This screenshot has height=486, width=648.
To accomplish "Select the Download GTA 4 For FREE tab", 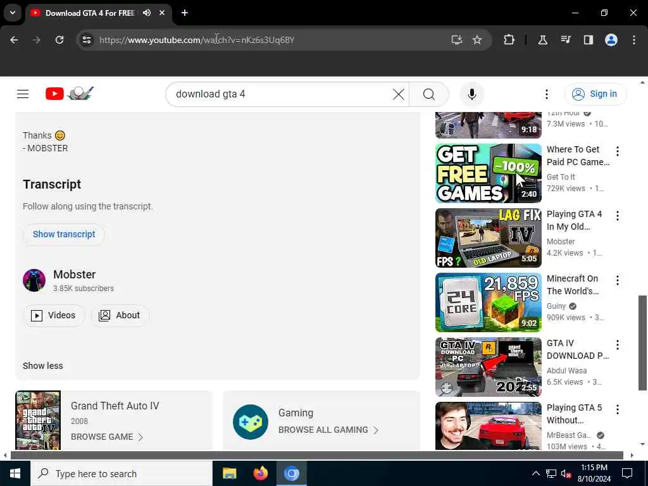I will (90, 13).
